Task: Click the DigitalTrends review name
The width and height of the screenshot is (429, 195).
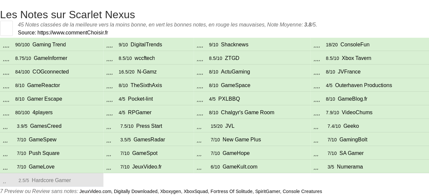Action: point(146,45)
